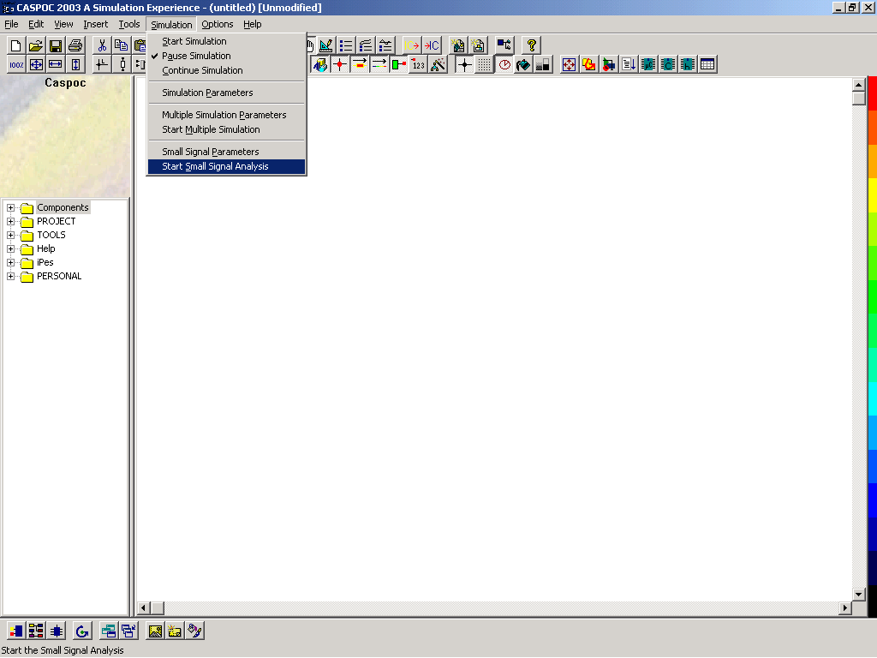The width and height of the screenshot is (877, 658).
Task: Open the Edit menu
Action: pos(36,24)
